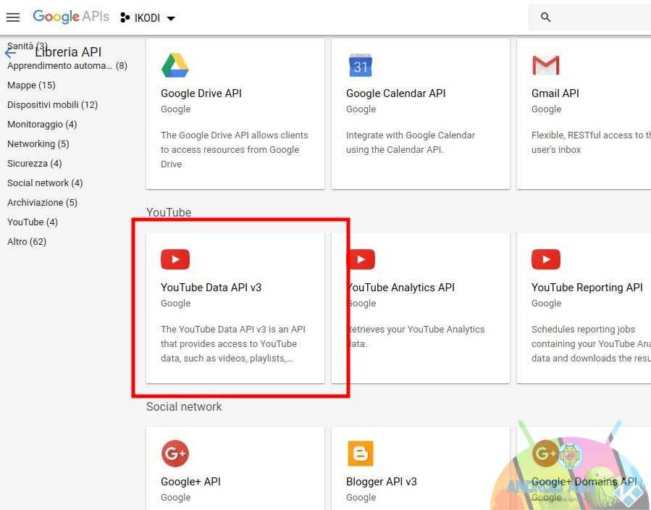Open the Google+ Domains API title
This screenshot has width=651, height=510.
(x=584, y=481)
